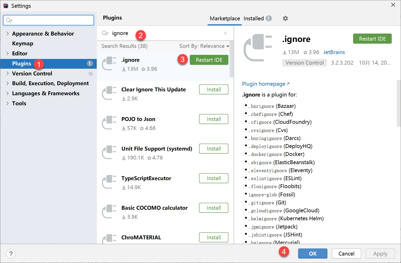The width and height of the screenshot is (401, 263).
Task: Click the plugin description scrollbar
Action: coord(399,103)
